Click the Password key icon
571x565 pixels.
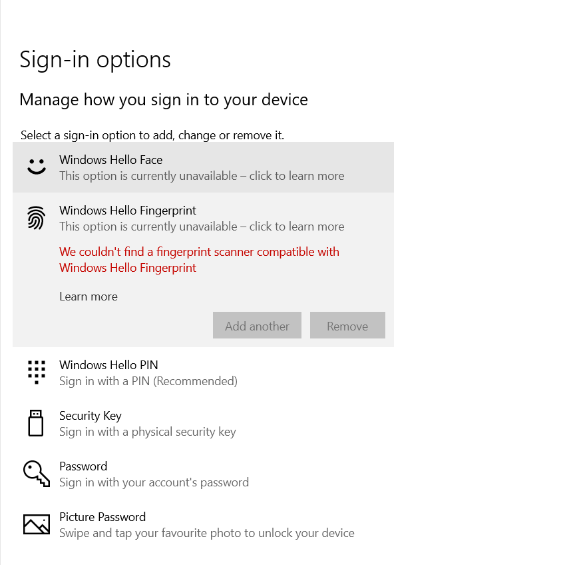[x=36, y=474]
